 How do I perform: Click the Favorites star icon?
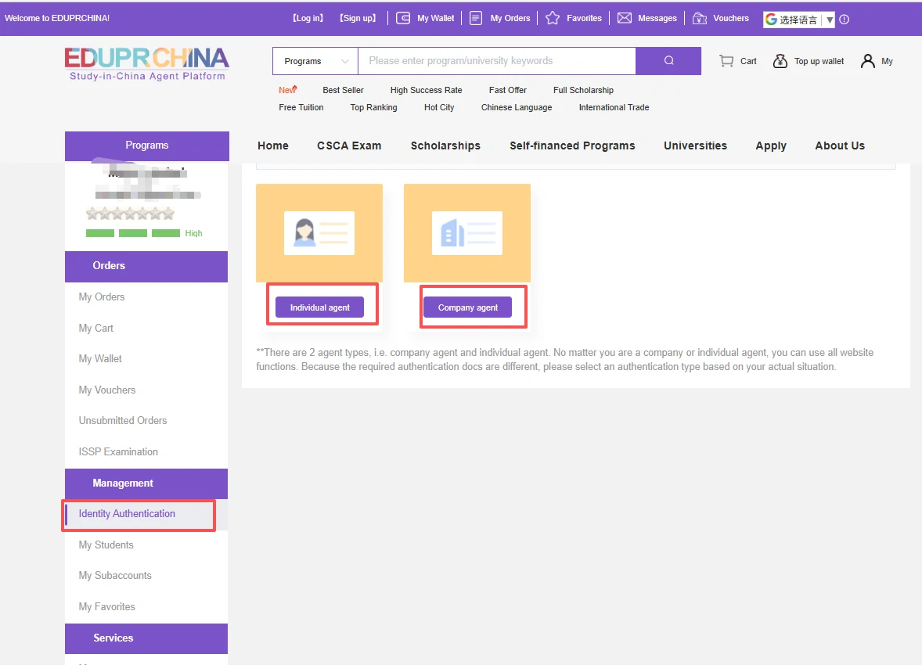553,18
